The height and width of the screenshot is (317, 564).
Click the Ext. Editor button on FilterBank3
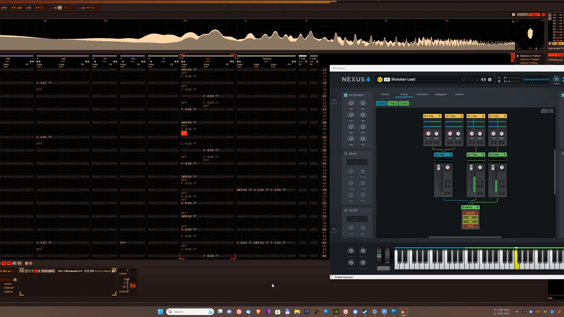[x=48, y=271]
